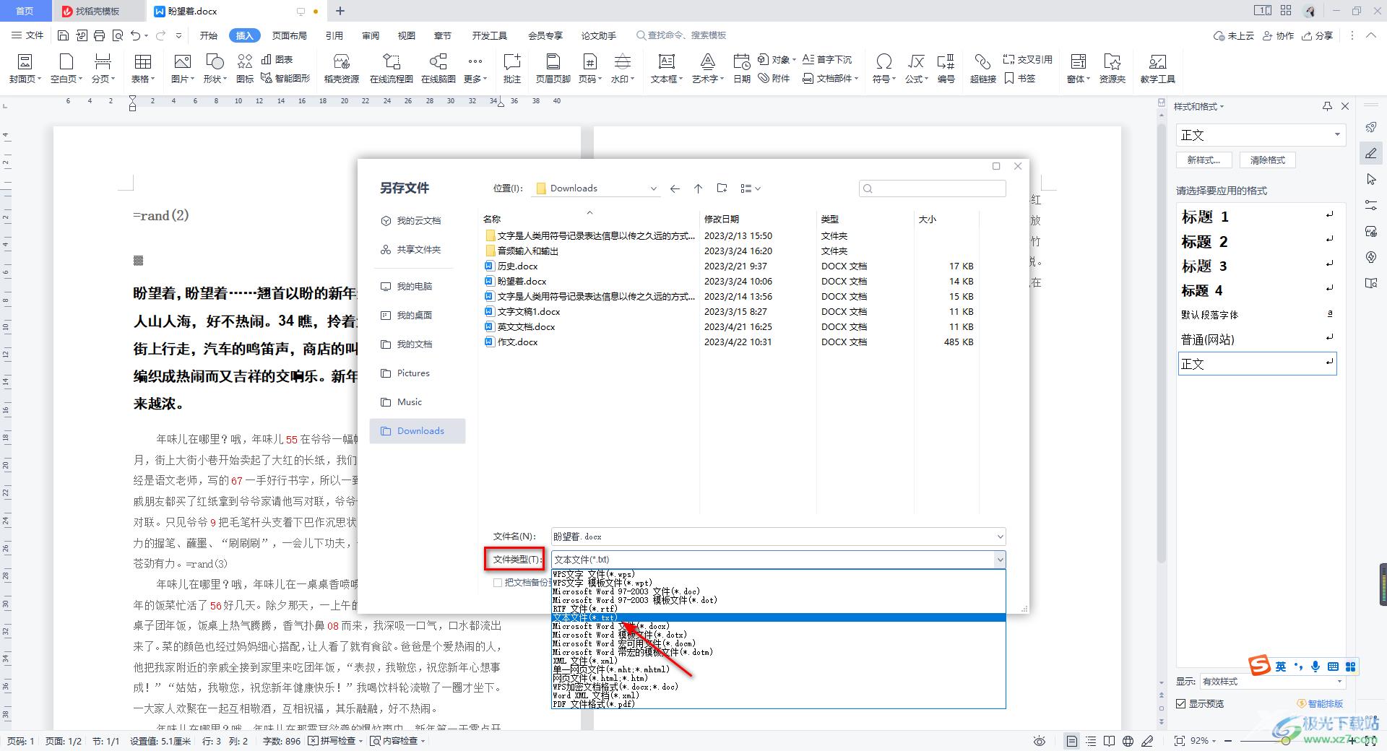Open the 审阅 review tab

point(371,35)
